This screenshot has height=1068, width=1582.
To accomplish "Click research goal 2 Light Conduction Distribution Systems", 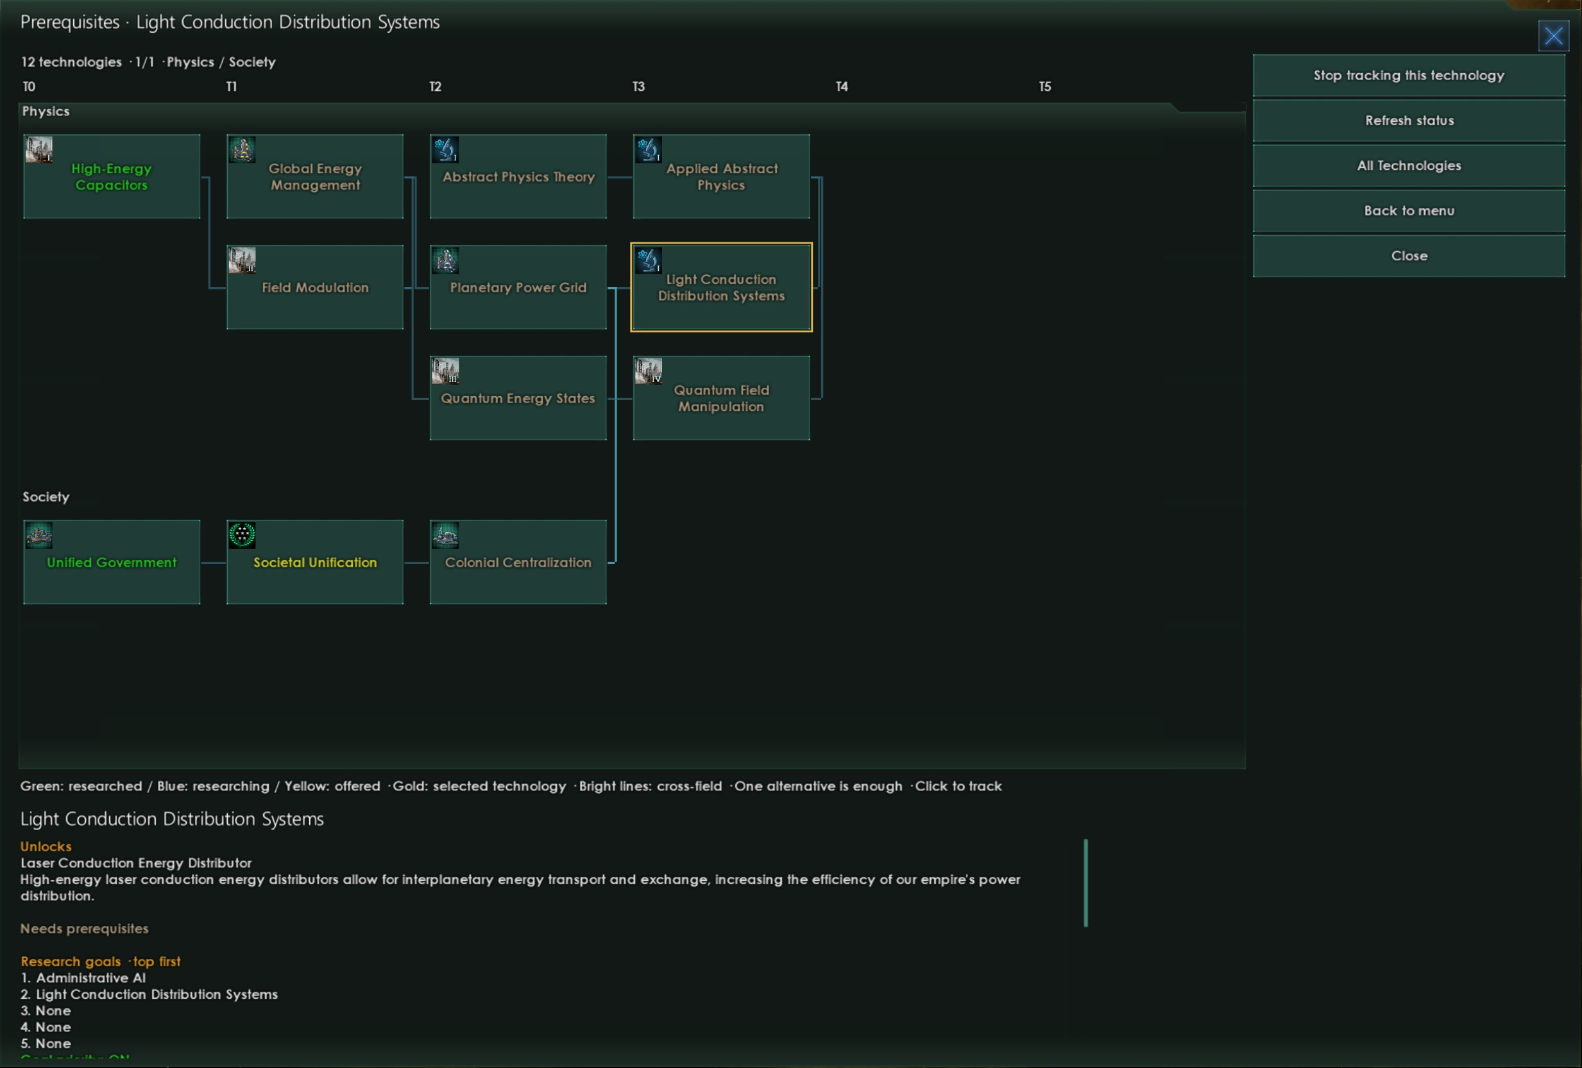I will pyautogui.click(x=149, y=994).
